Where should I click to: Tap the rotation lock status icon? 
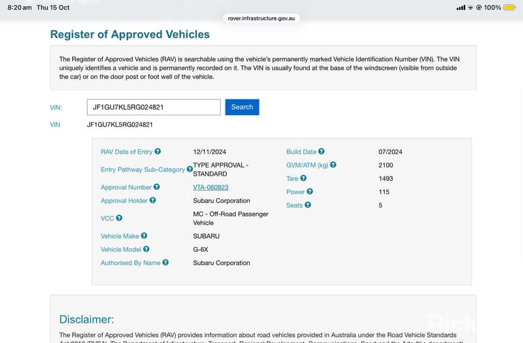tap(479, 7)
